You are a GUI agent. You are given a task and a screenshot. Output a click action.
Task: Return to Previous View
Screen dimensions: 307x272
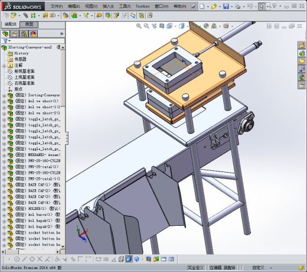point(154,26)
